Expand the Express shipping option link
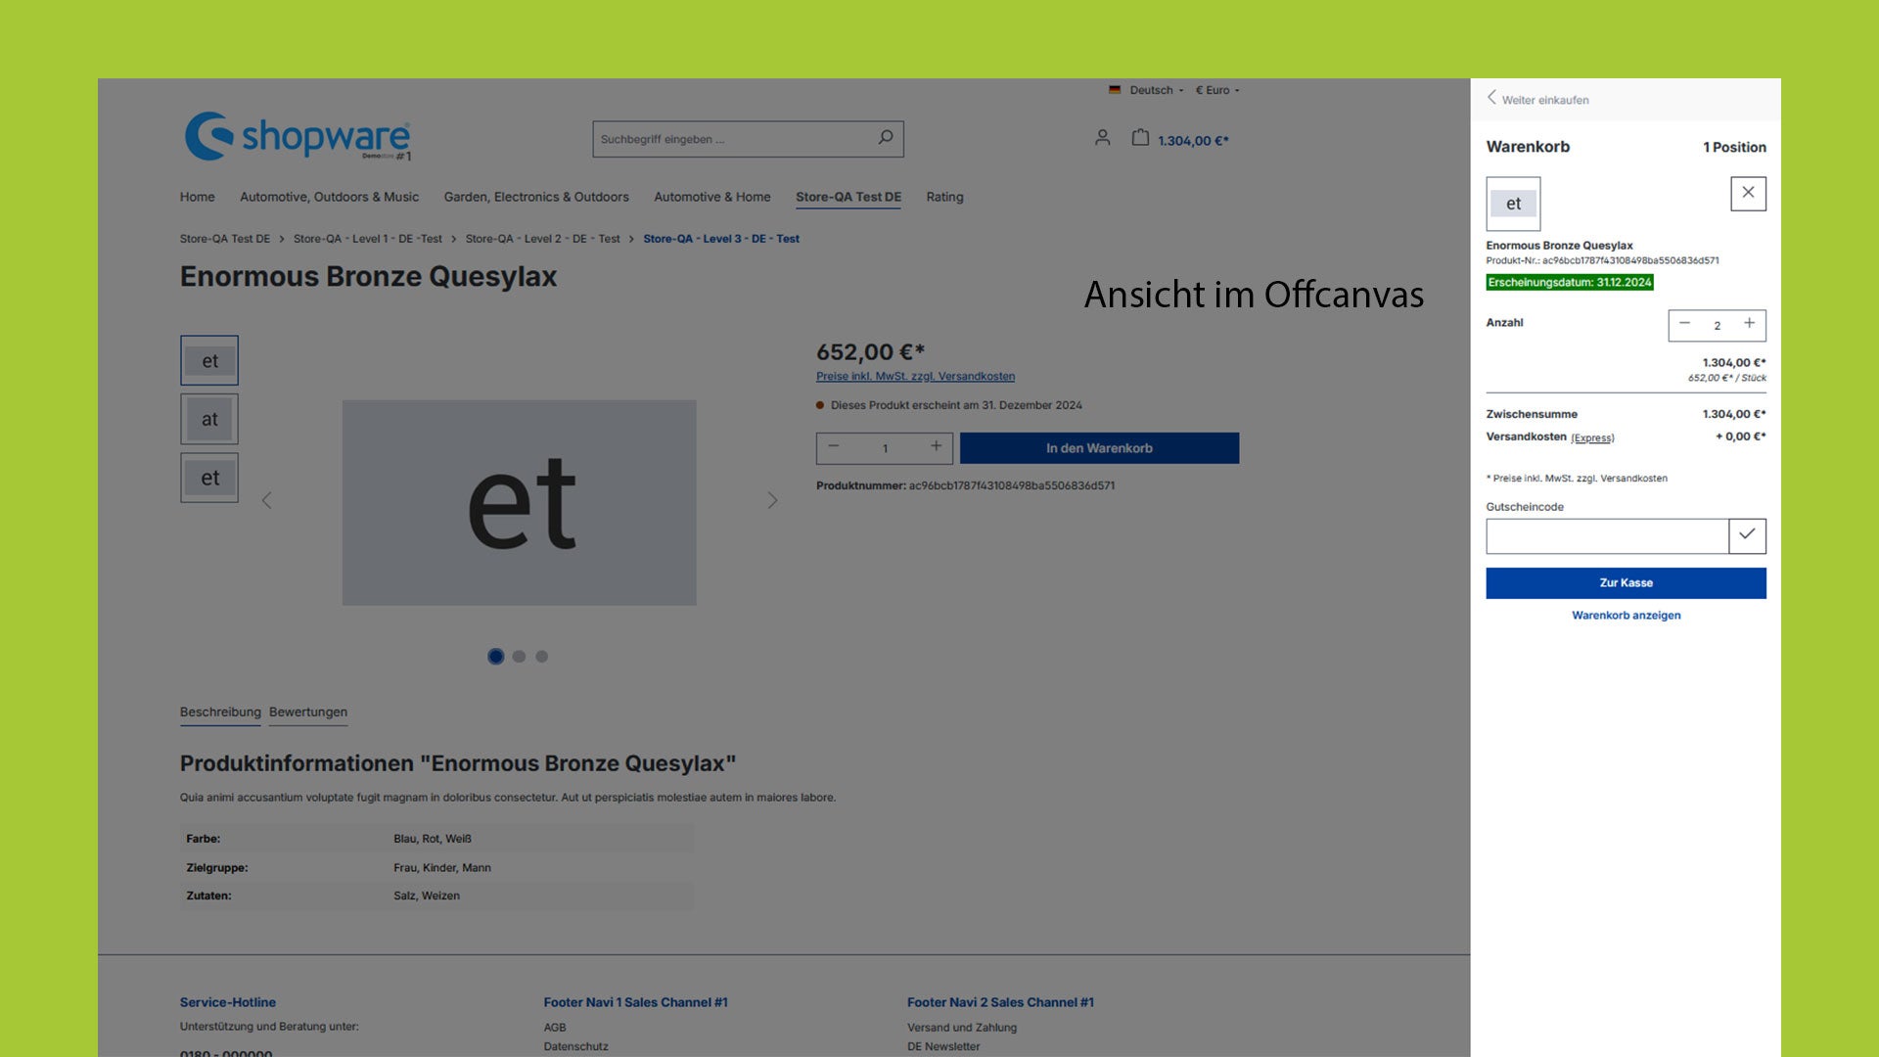Viewport: 1879px width, 1057px height. [x=1592, y=437]
